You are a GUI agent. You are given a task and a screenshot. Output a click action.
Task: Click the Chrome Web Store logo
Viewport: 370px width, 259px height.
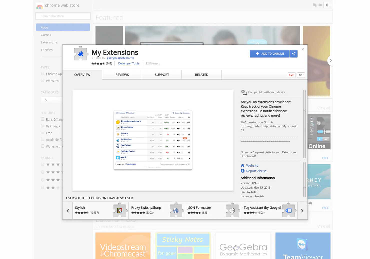tap(39, 5)
